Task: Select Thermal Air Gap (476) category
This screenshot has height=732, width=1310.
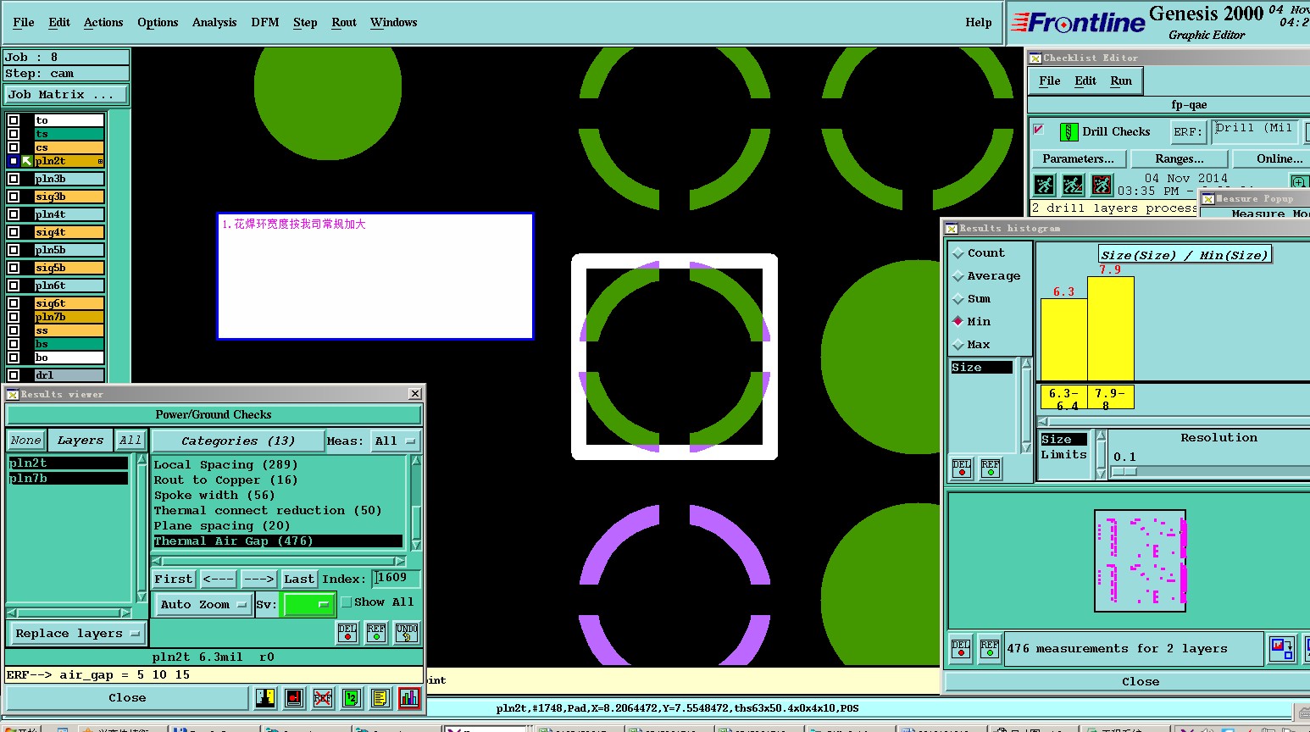Action: (x=278, y=541)
